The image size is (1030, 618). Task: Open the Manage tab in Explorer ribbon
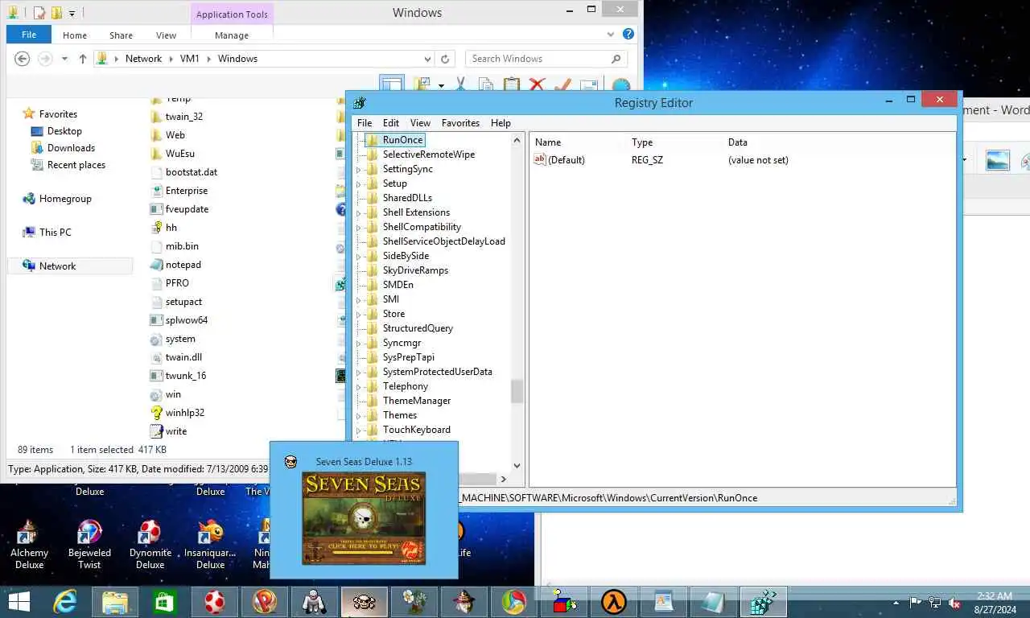point(232,35)
